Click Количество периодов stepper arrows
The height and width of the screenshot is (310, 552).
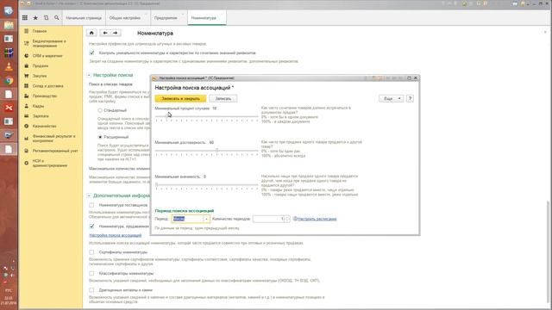pyautogui.click(x=287, y=219)
